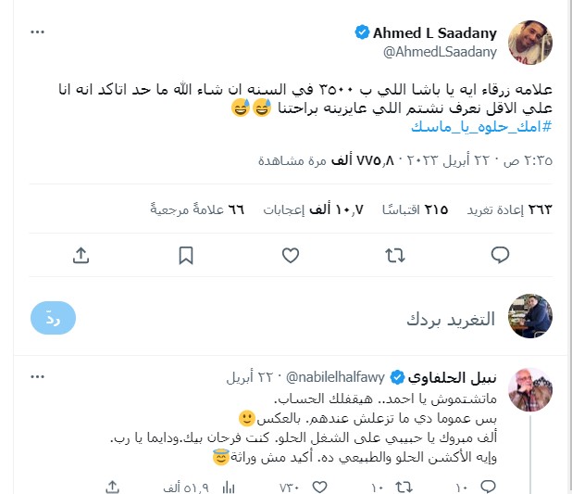Retweet Nabil Elhalfawy's reply
The width and height of the screenshot is (572, 494).
click(404, 488)
